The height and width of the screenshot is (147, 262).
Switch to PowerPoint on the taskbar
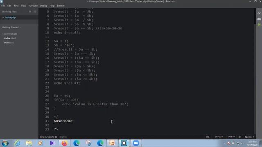[x=112, y=143]
